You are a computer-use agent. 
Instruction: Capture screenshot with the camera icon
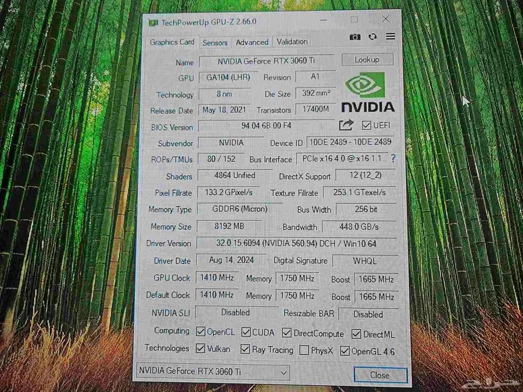(354, 37)
